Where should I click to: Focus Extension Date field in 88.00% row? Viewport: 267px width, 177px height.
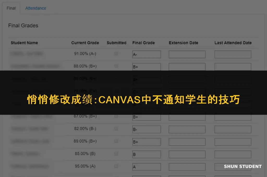(x=187, y=67)
